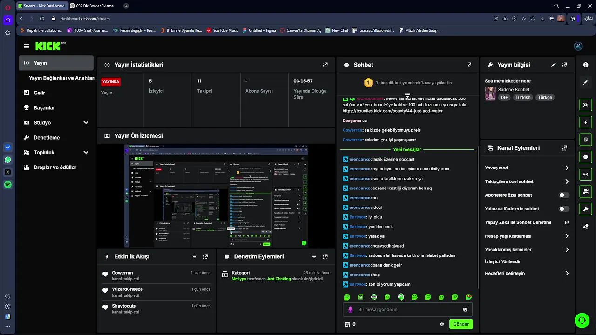Image resolution: width=596 pixels, height=335 pixels.
Task: Open WhatsApp in Opera sidebar
Action: point(7,160)
